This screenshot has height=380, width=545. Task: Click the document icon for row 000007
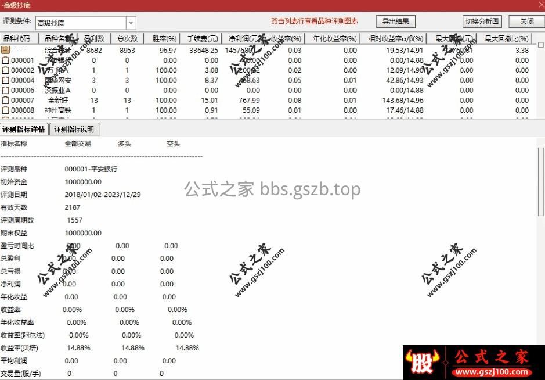[x=5, y=101]
